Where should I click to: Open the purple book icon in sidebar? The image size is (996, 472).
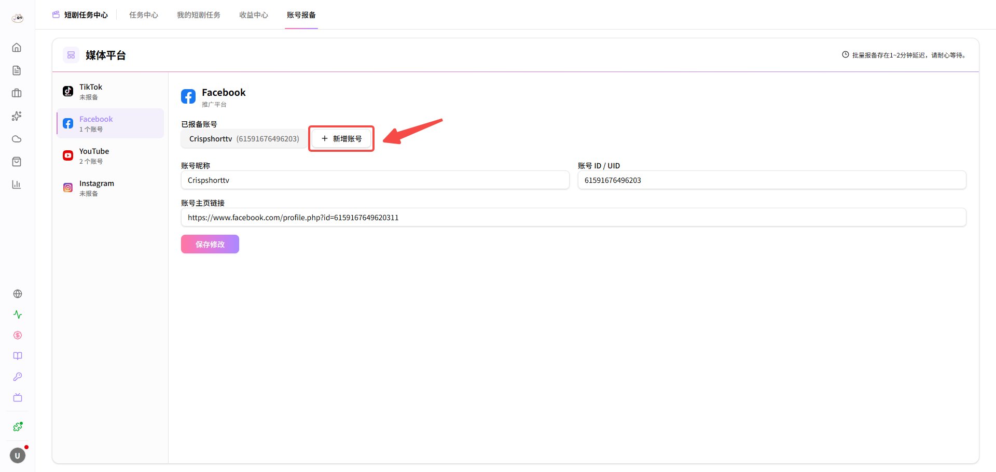pos(18,356)
